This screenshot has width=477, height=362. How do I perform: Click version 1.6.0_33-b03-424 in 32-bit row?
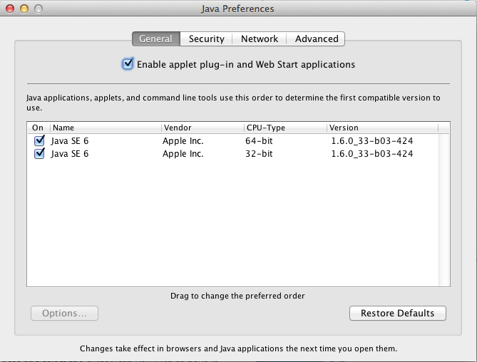pyautogui.click(x=371, y=154)
